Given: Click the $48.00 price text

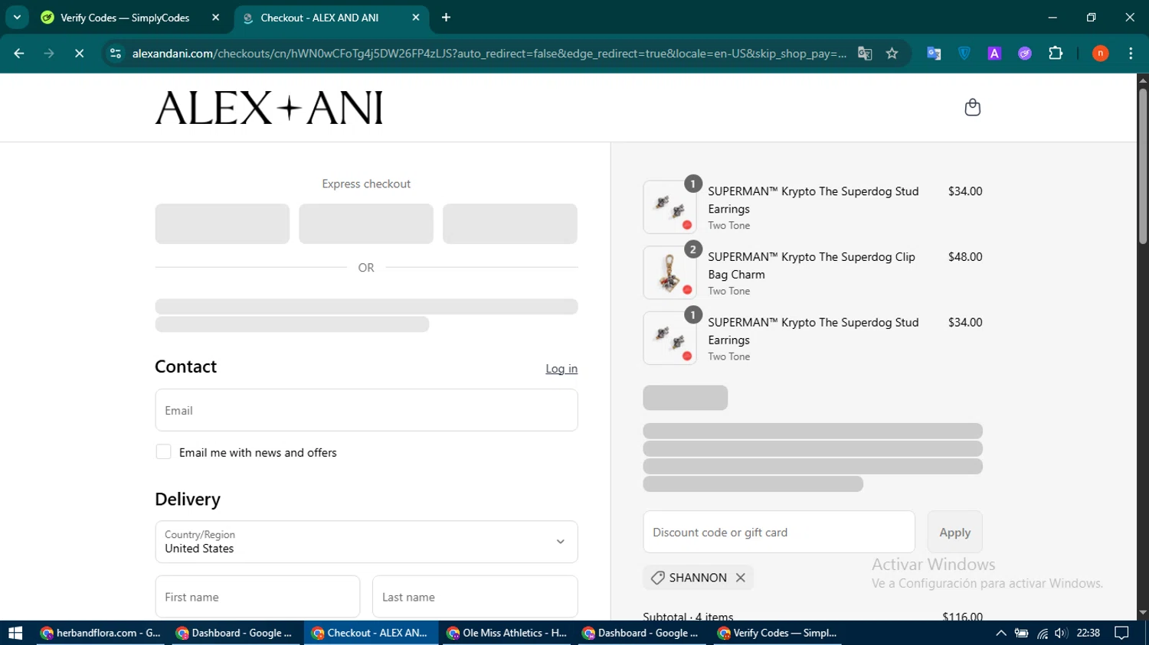Looking at the screenshot, I should tap(965, 257).
